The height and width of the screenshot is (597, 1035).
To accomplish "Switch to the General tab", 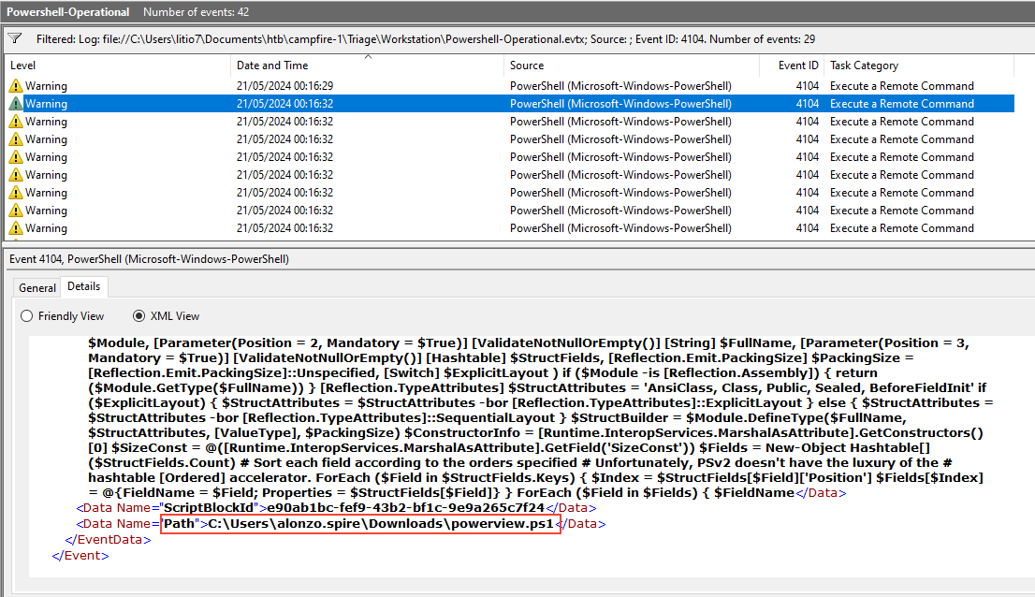I will (37, 287).
